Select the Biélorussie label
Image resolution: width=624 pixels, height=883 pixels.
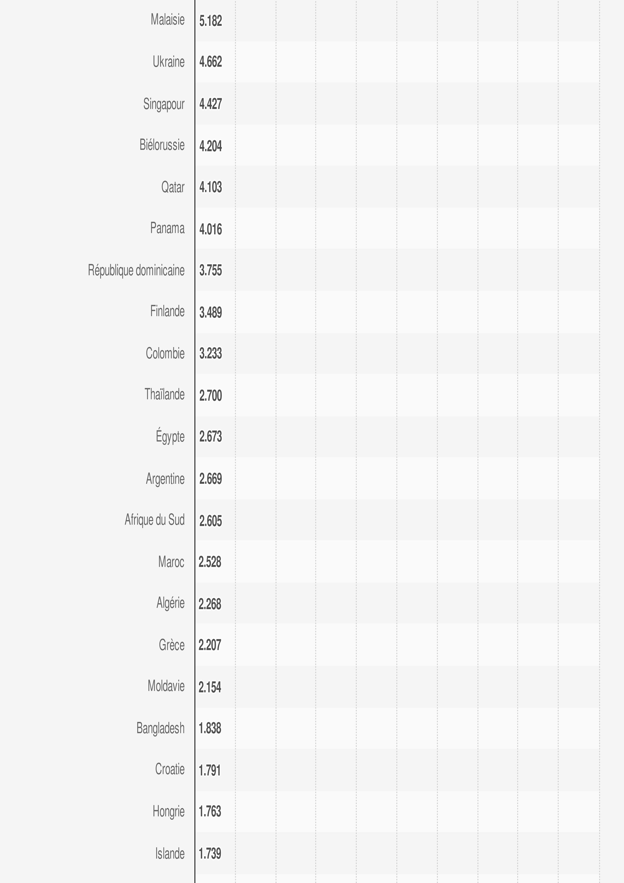(x=162, y=145)
